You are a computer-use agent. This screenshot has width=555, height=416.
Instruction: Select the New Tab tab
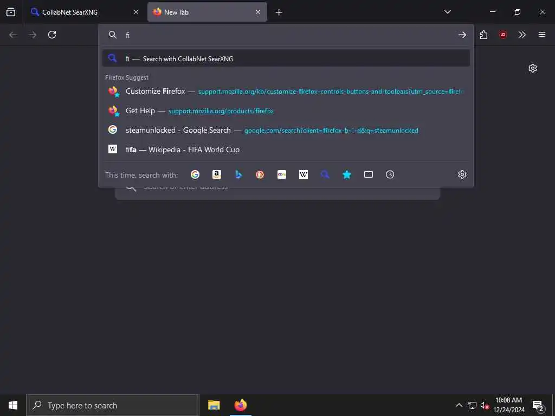pos(207,12)
